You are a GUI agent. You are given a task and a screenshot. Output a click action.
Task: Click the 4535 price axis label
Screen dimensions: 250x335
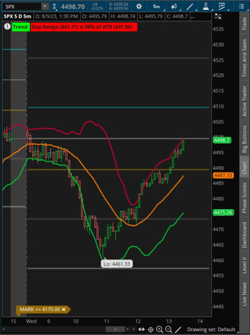(x=218, y=29)
